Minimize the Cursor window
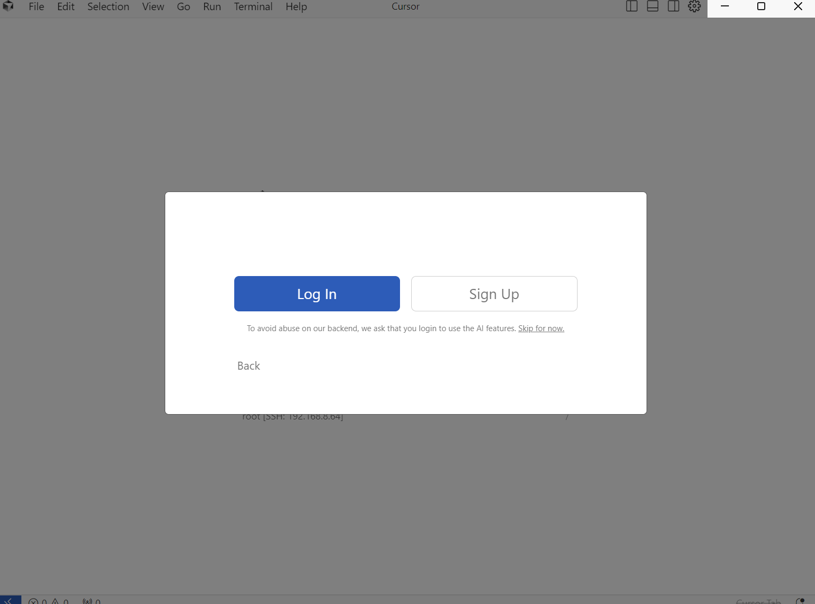The image size is (815, 604). pyautogui.click(x=725, y=6)
